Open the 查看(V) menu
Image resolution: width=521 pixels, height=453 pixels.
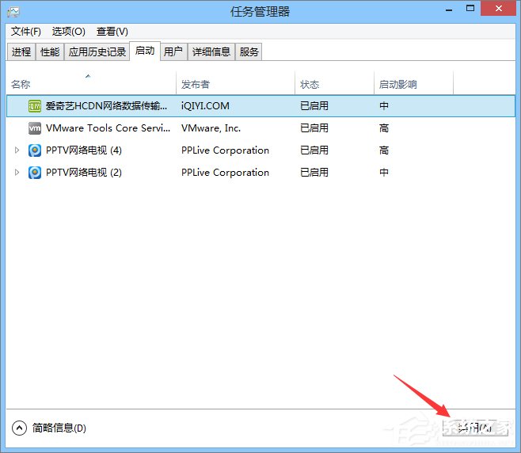point(112,31)
